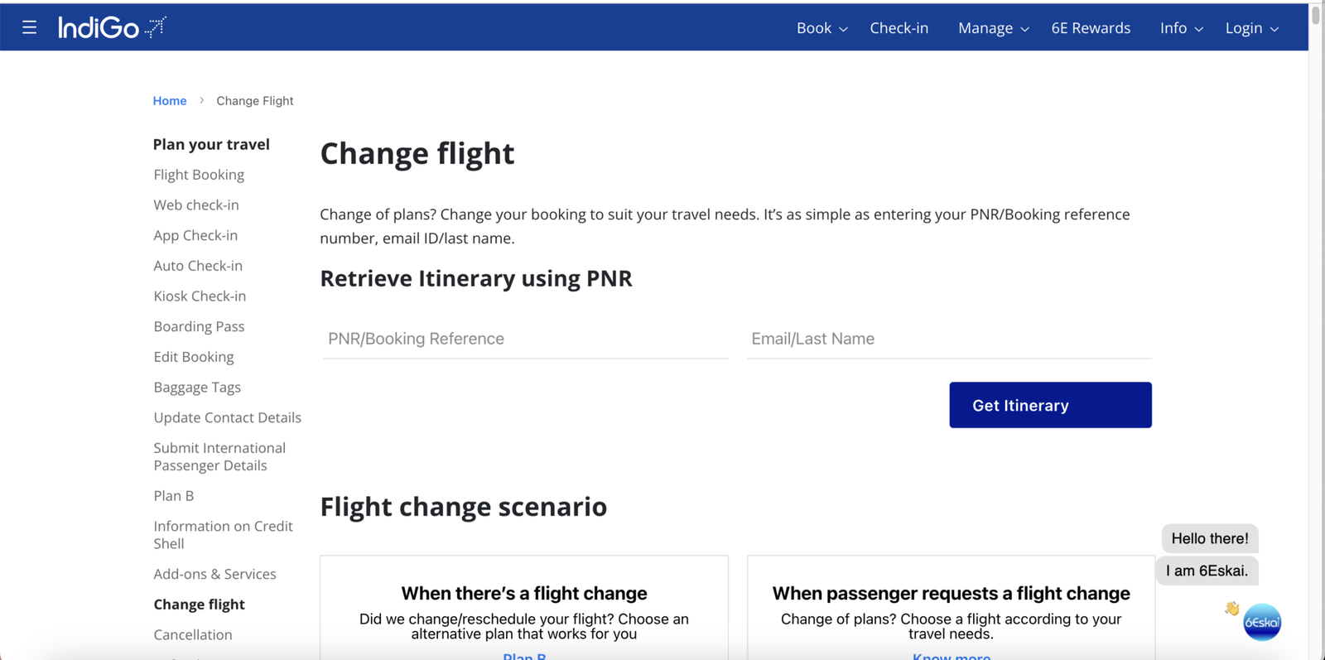This screenshot has width=1325, height=660.
Task: Expand the Login dropdown
Action: pyautogui.click(x=1245, y=27)
